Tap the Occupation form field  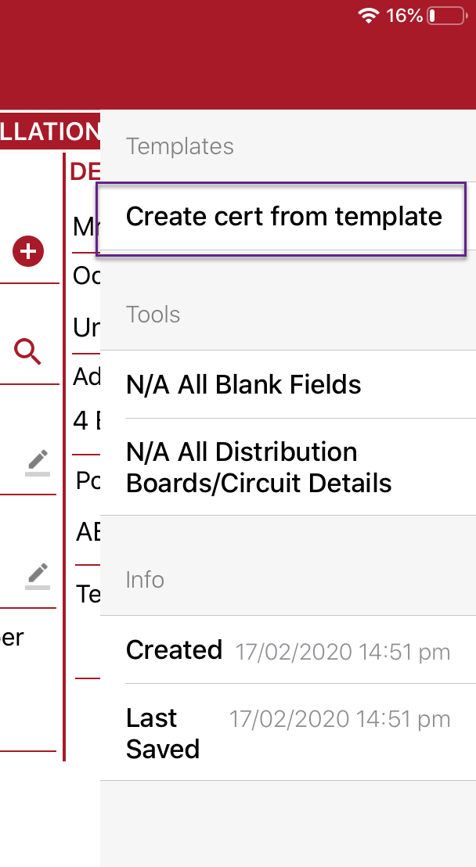pyautogui.click(x=86, y=275)
